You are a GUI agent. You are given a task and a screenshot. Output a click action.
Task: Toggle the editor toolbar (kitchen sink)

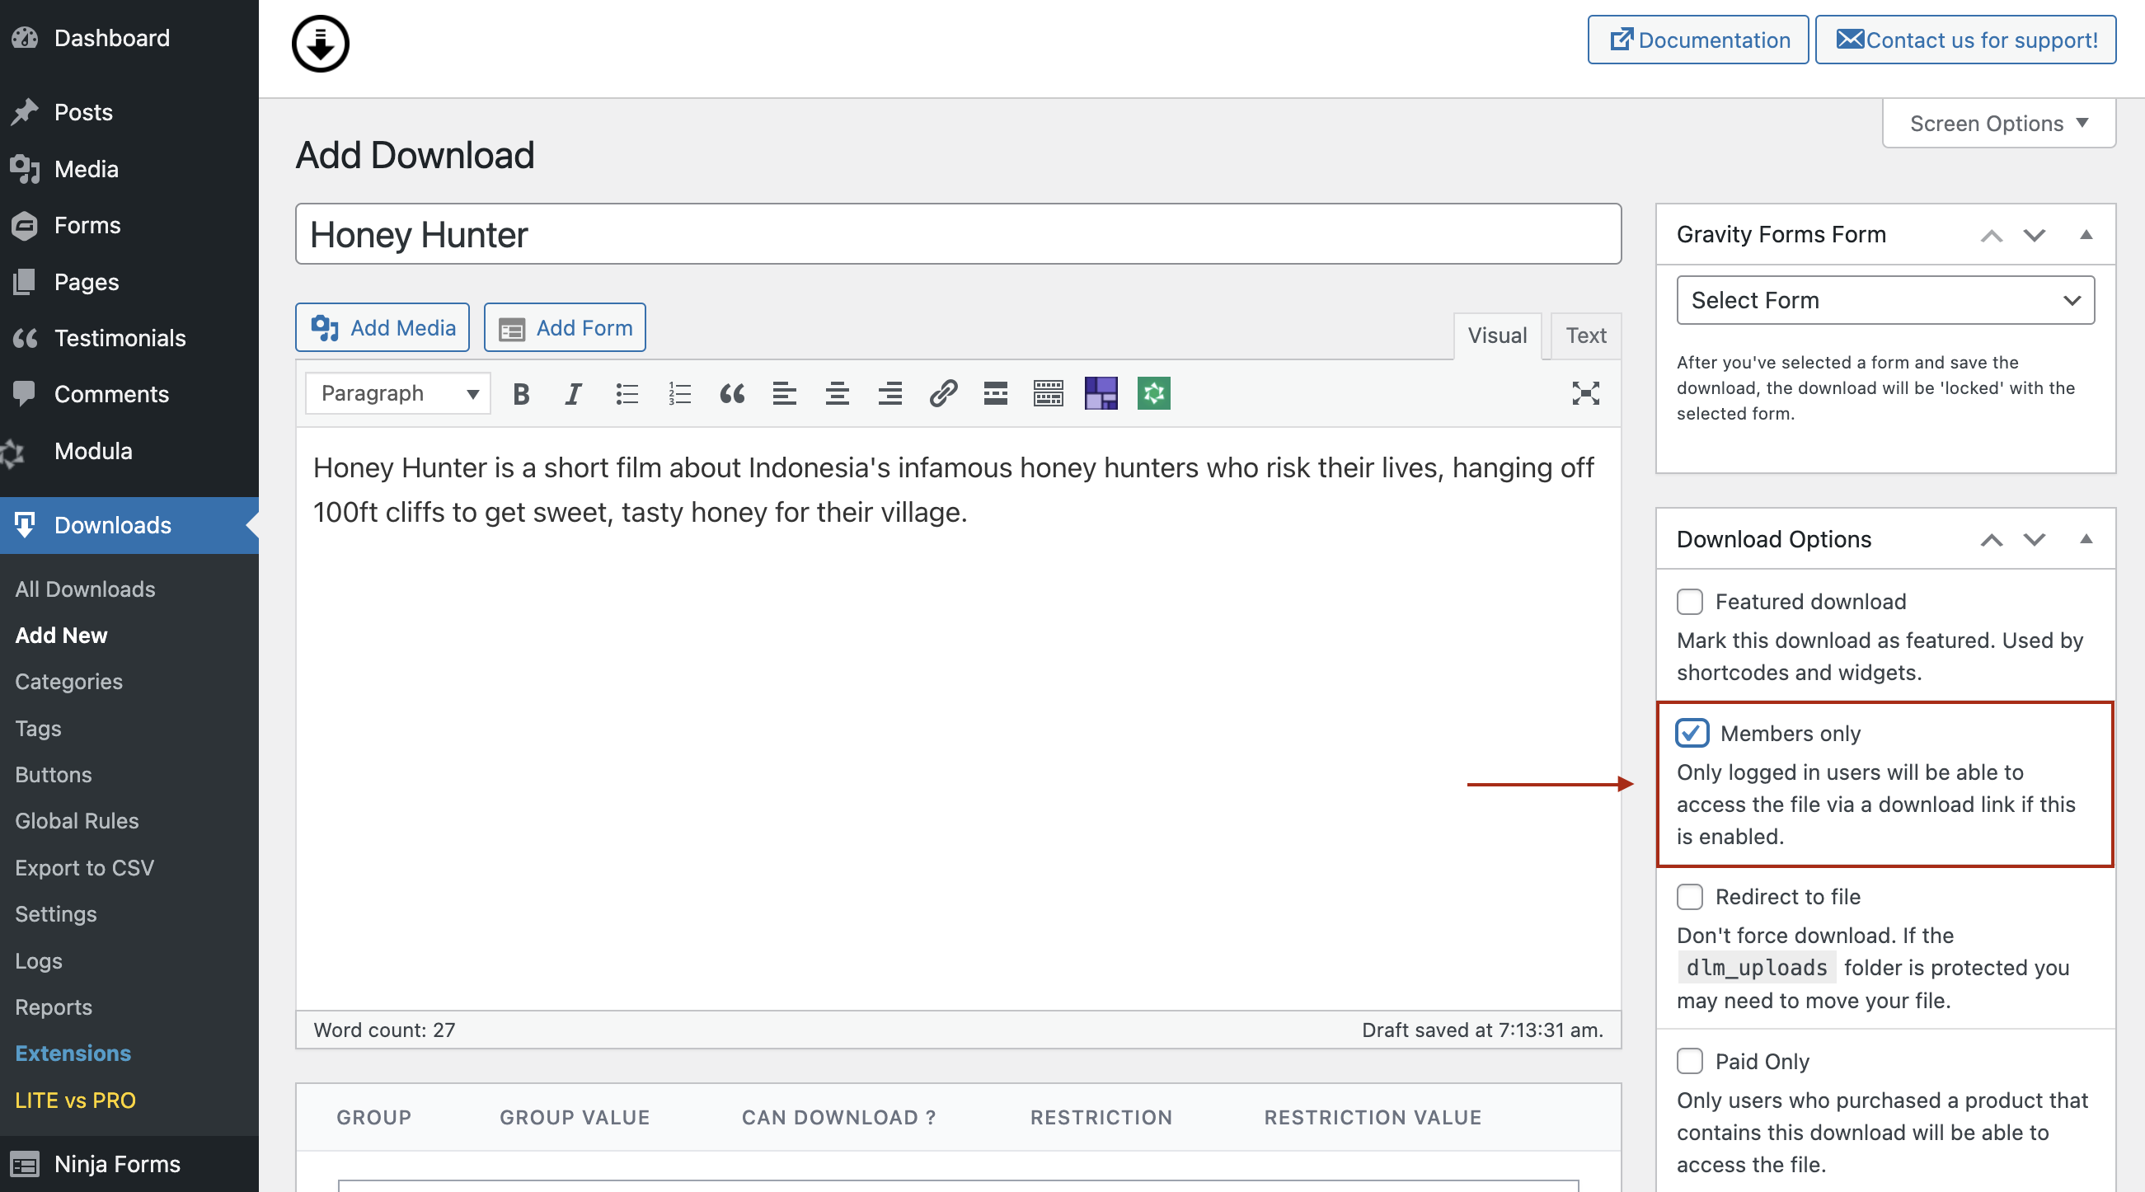point(1049,393)
